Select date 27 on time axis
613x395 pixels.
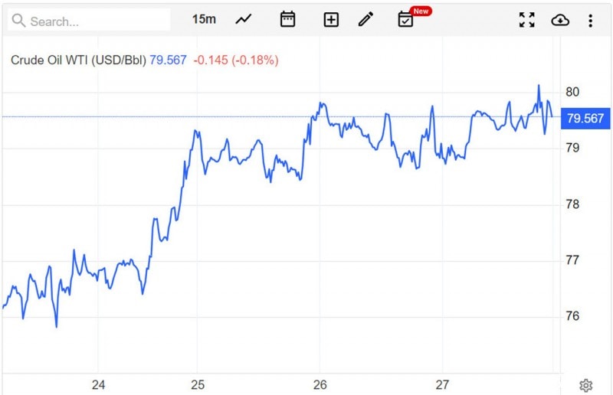pyautogui.click(x=442, y=385)
